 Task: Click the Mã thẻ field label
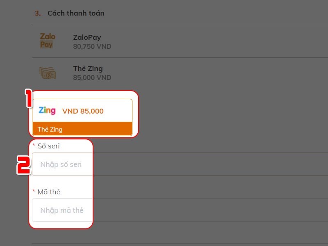point(49,191)
